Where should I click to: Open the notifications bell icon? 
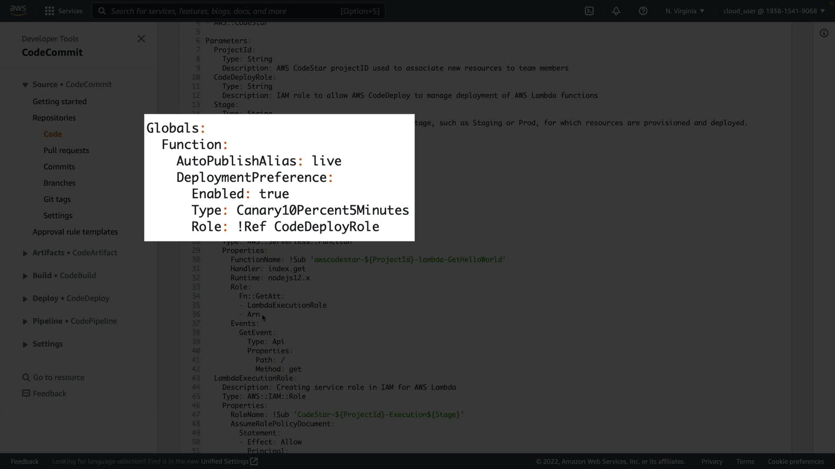click(616, 11)
